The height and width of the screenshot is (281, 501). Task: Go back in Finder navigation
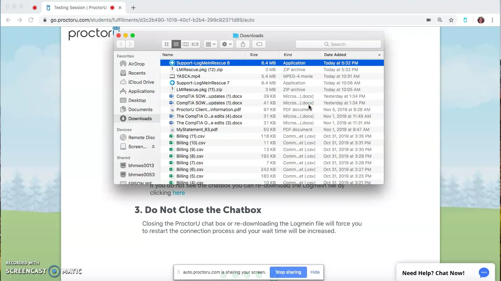pyautogui.click(x=121, y=44)
